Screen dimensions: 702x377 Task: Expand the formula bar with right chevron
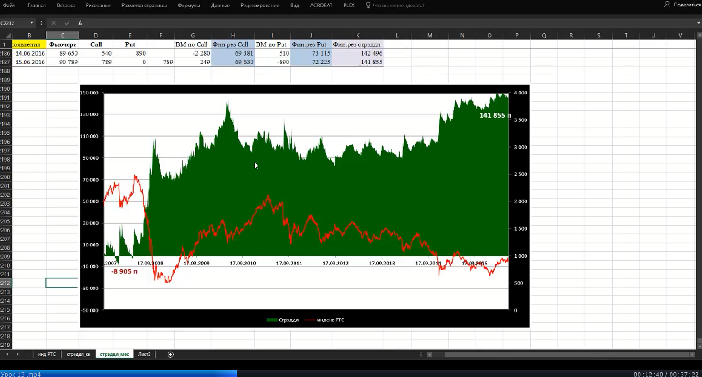click(698, 23)
